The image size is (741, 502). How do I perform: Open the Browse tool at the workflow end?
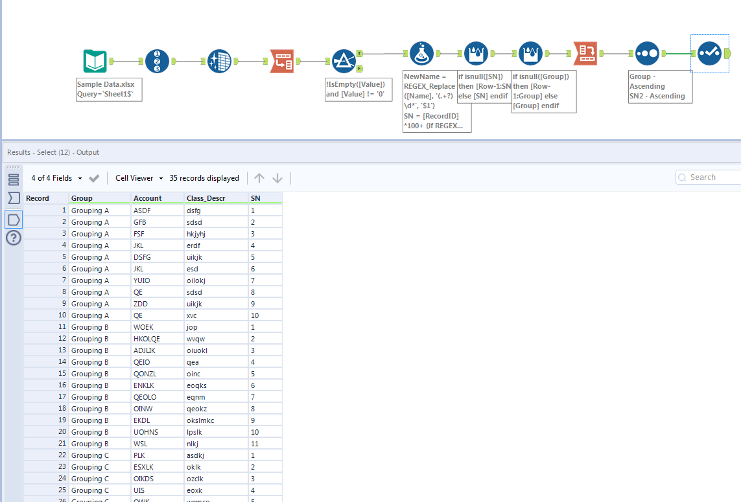[710, 53]
